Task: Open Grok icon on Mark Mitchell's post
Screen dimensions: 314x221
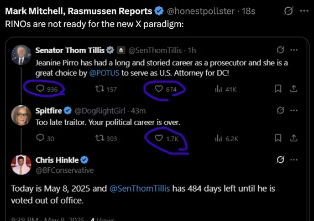Action: pos(289,11)
